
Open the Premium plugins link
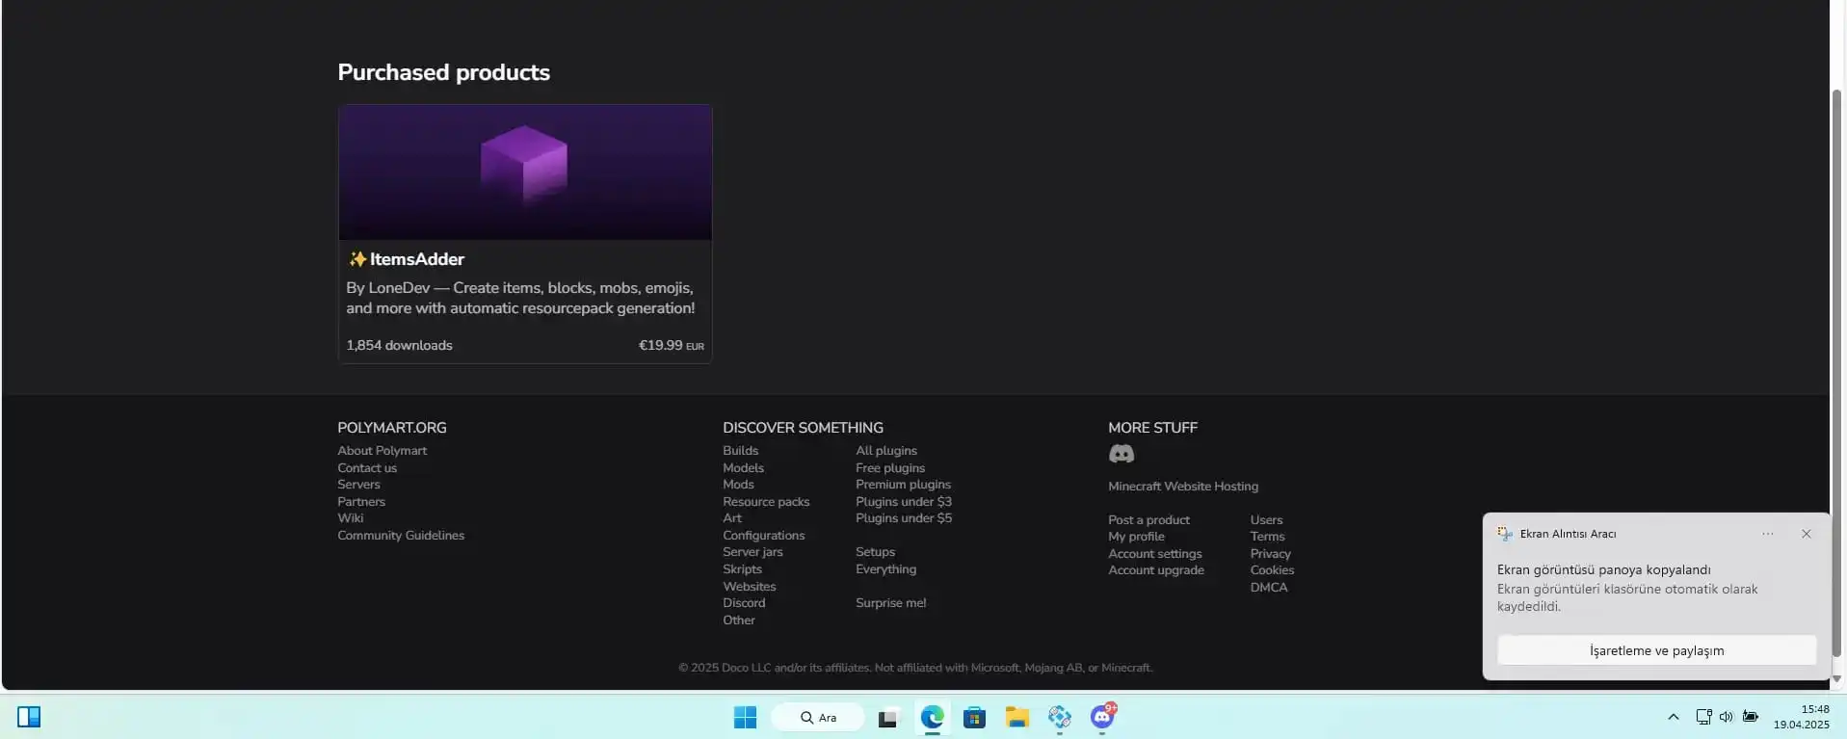(x=903, y=485)
